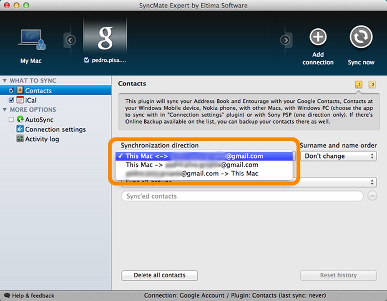Screen dimensions: 387x301
Task: Collapse the MORE OPTIONS section
Action: (x=4, y=110)
